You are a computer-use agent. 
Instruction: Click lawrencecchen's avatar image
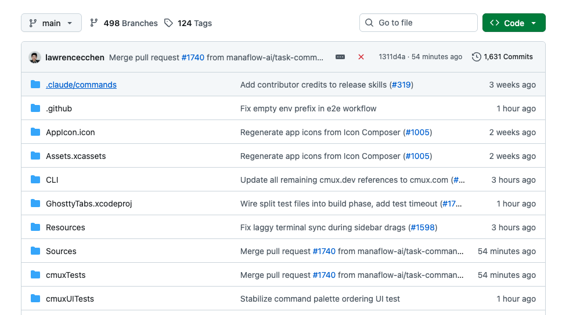pos(35,57)
